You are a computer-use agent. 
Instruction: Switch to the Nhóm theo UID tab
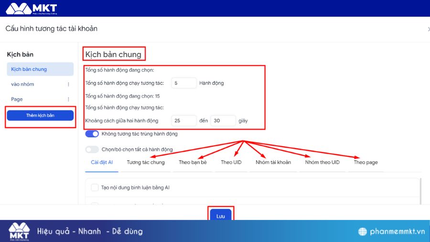pos(322,162)
